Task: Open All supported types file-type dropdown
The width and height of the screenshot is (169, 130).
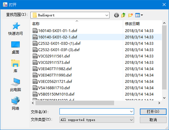Action: pos(97,120)
